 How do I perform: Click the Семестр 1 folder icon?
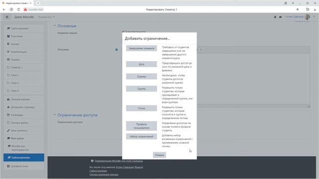[8, 67]
